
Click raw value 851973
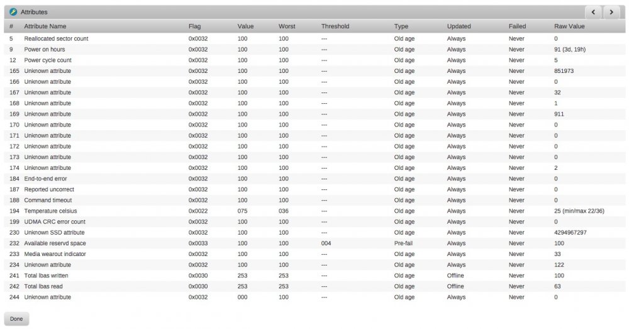point(564,71)
